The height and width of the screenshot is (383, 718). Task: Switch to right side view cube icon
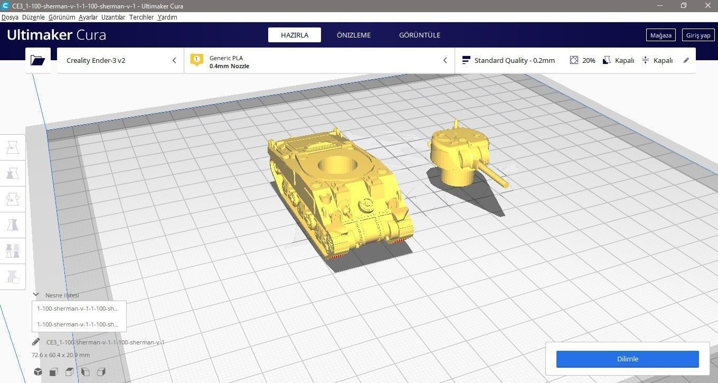(101, 372)
